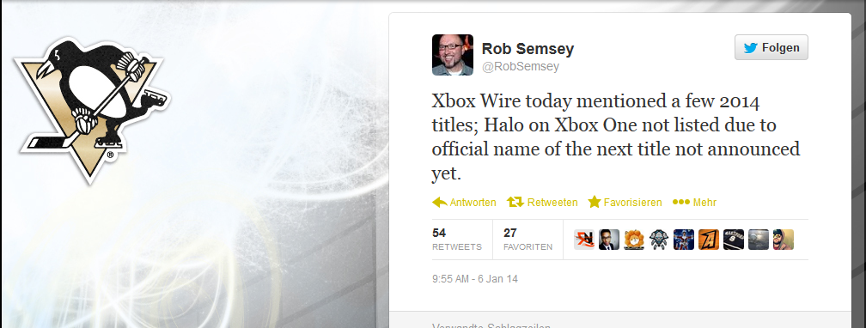
Task: Open the orange letter A avatar
Action: 709,240
